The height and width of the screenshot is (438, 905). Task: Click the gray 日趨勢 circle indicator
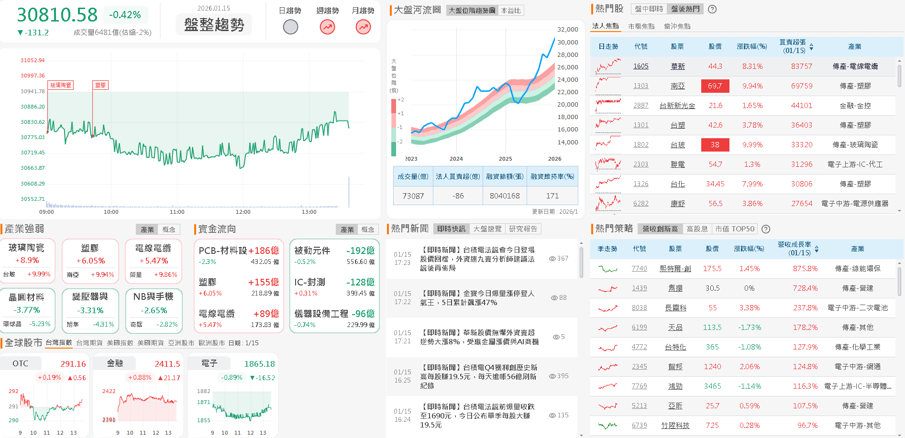click(x=290, y=27)
